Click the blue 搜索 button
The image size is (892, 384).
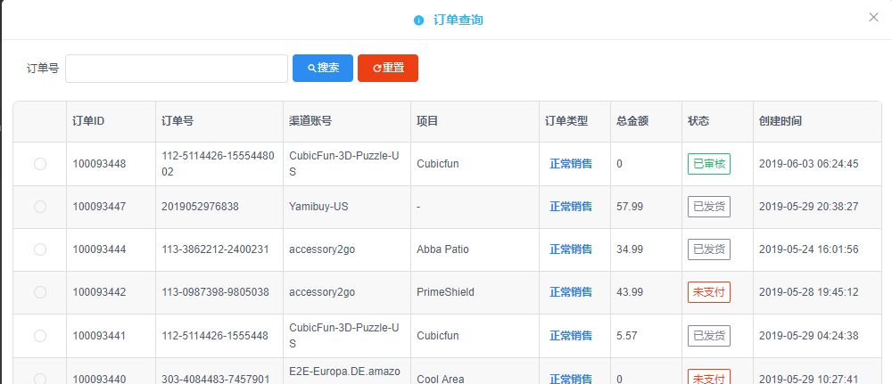coord(323,69)
